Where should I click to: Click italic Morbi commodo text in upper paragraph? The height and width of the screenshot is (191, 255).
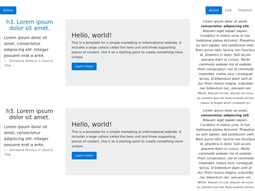225,72
